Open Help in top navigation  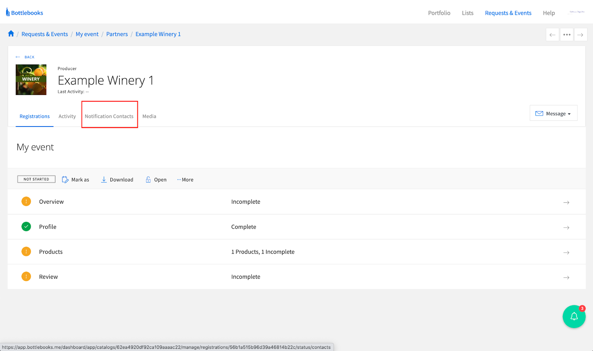(x=549, y=13)
